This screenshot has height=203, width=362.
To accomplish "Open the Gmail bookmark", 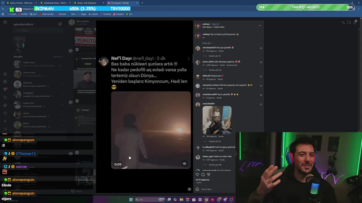I will (x=12, y=14).
